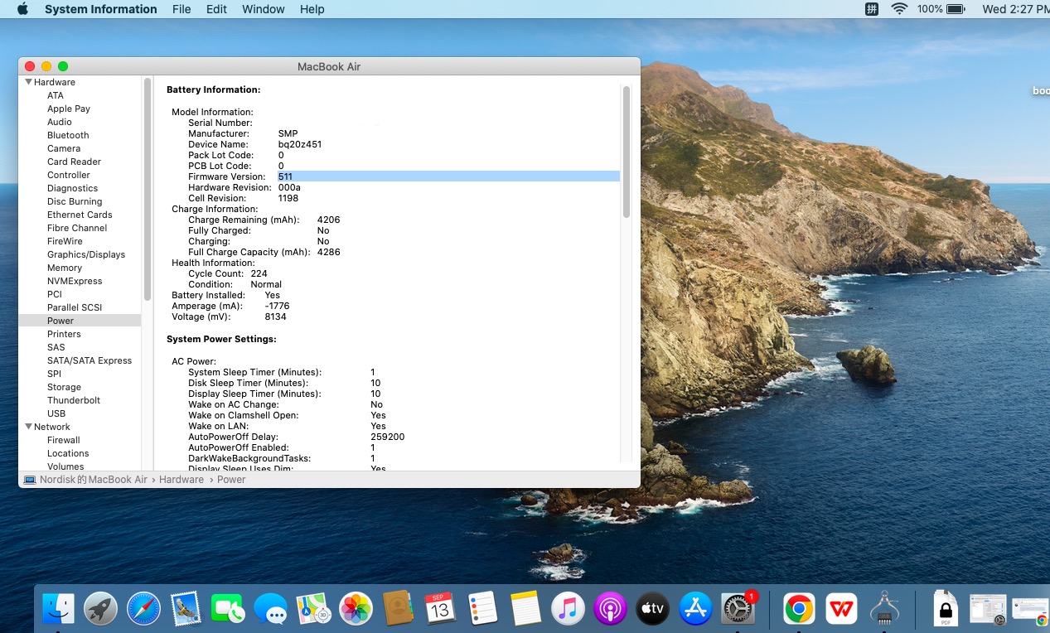Click the Wi-Fi status icon in menu bar
1050x633 pixels.
pos(899,9)
